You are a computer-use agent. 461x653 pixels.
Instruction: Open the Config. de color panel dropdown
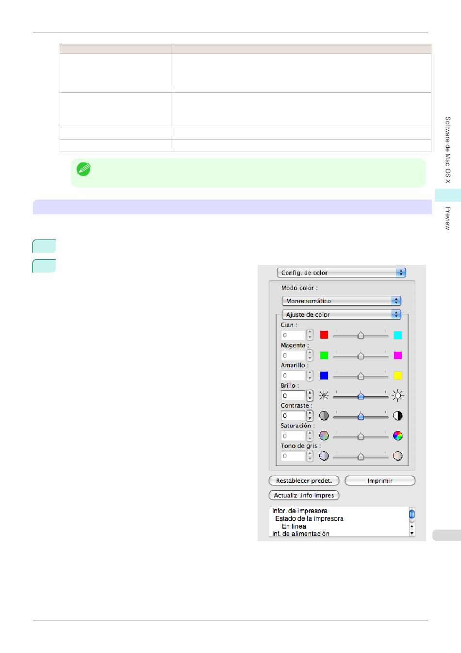click(x=341, y=273)
